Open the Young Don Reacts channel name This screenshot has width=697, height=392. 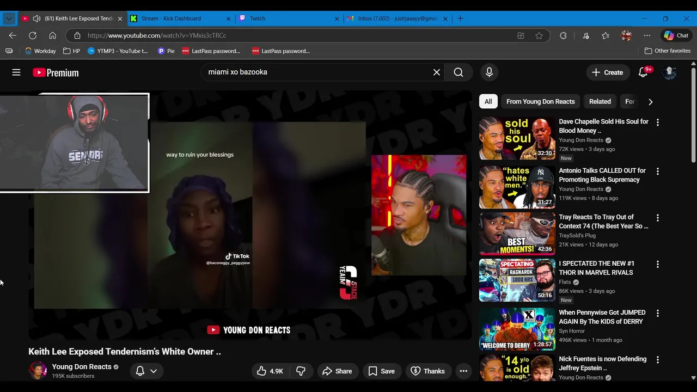click(82, 366)
